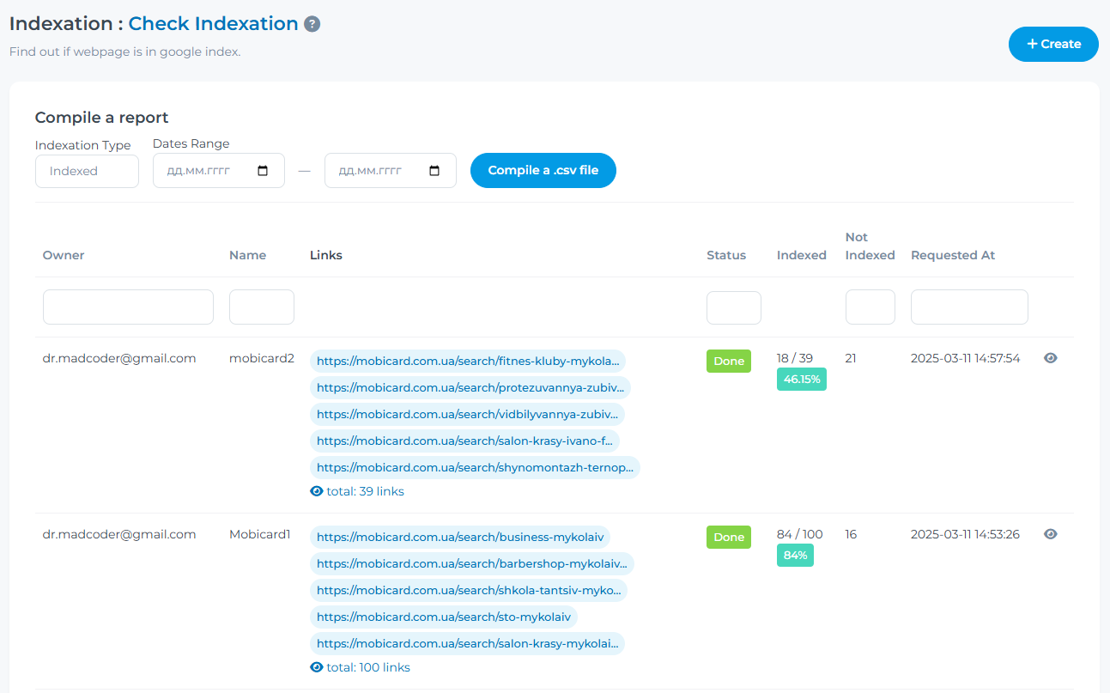Open the fitnes-kluby-mykola link
The height and width of the screenshot is (693, 1110).
(x=467, y=361)
